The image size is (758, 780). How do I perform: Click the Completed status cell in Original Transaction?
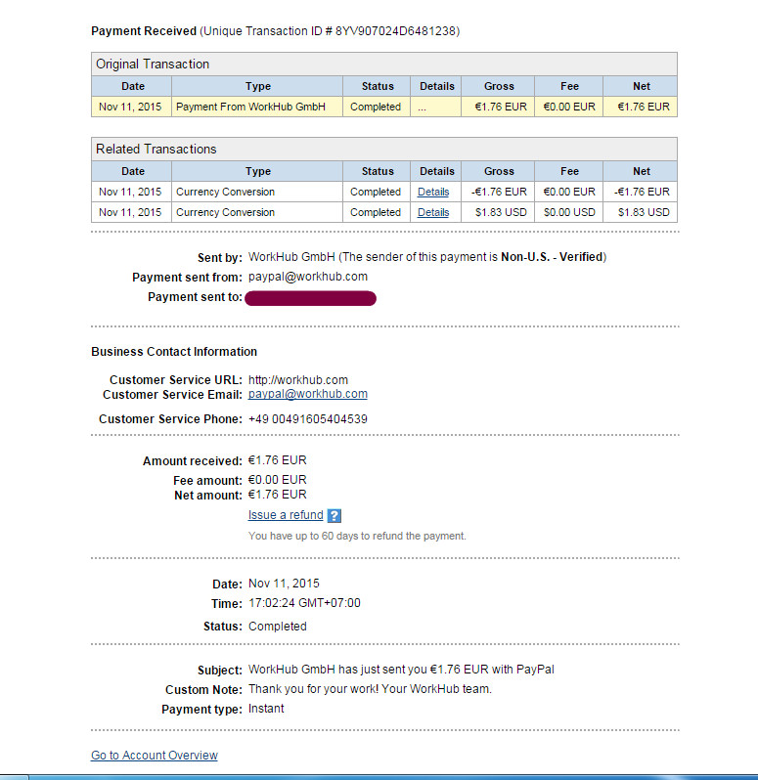click(x=377, y=107)
